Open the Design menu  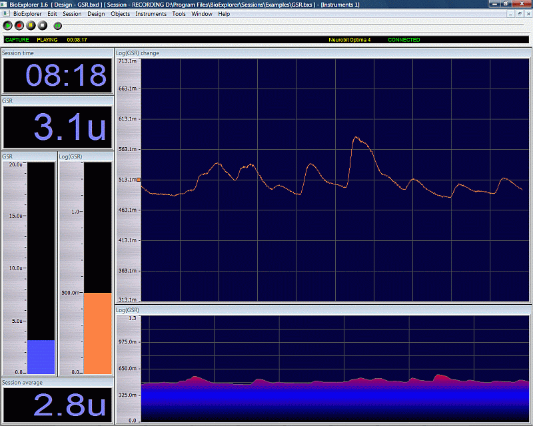tap(96, 14)
